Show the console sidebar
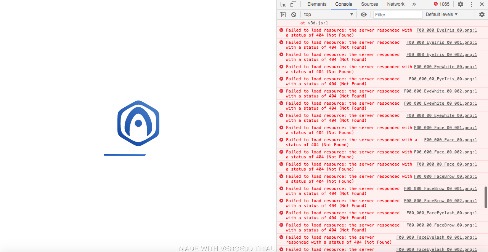The height and width of the screenshot is (252, 488). pos(283,14)
